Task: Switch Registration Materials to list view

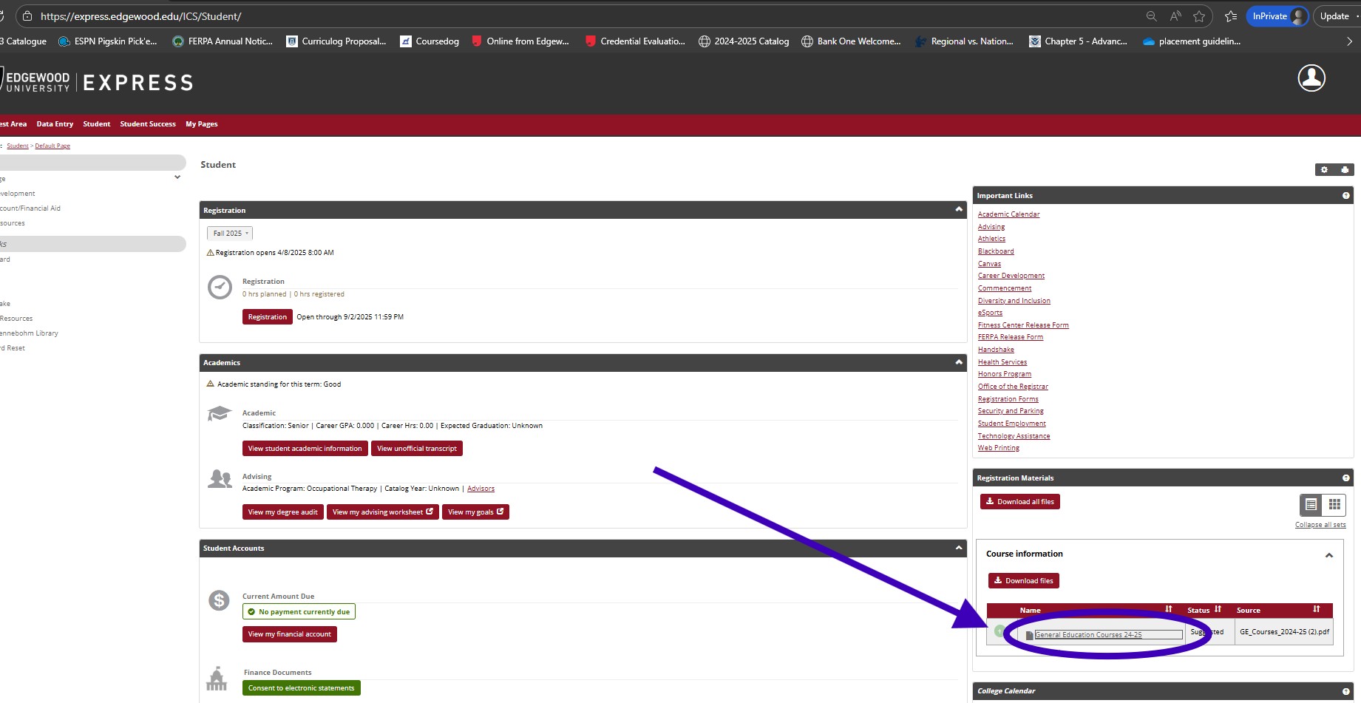Action: 1311,505
